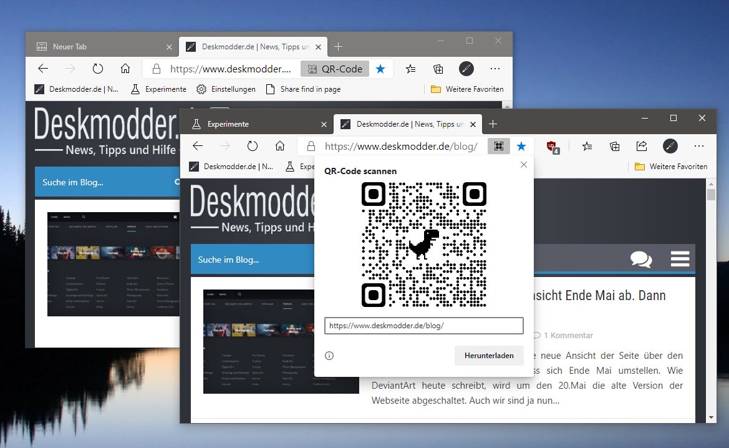The height and width of the screenshot is (448, 729).
Task: Open the Favorites list icon next to the address bar
Action: coord(586,146)
